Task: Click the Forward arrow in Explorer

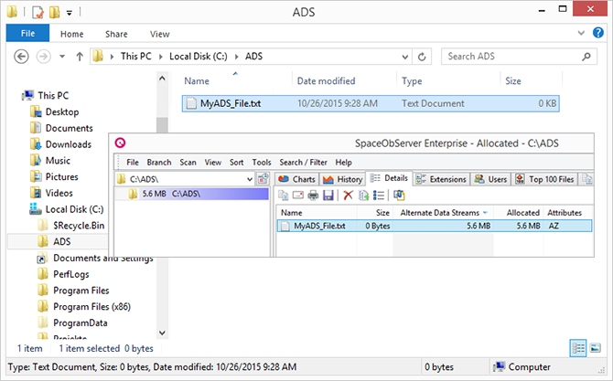Action: pyautogui.click(x=43, y=57)
